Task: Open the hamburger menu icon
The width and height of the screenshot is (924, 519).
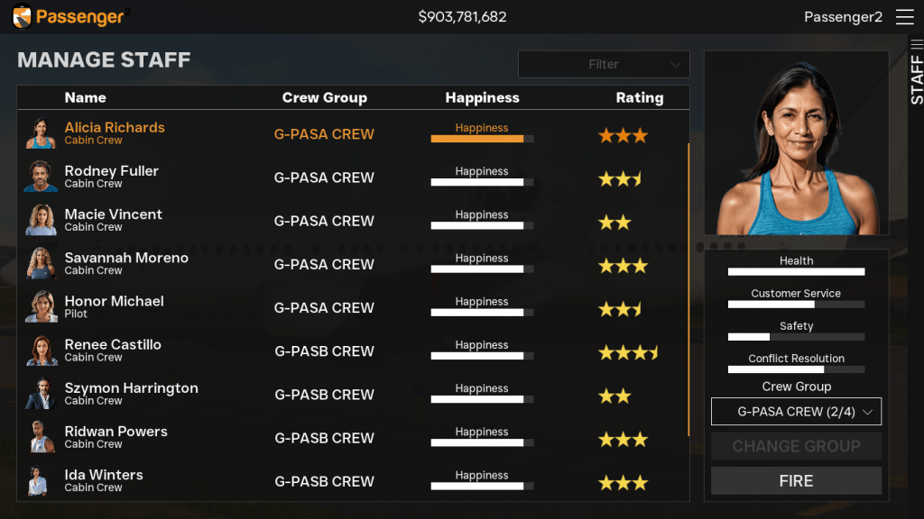Action: tap(904, 17)
